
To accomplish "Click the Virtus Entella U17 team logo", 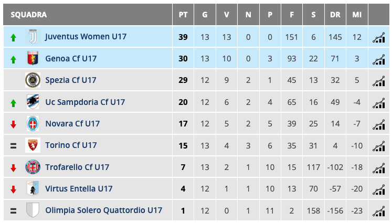I will click(x=33, y=189).
